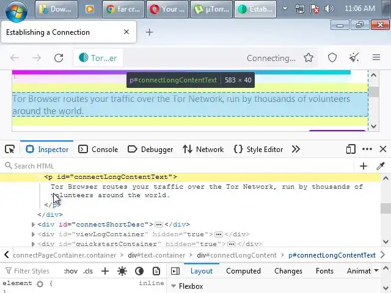Open the Debugger tab
Image resolution: width=391 pixels, height=293 pixels.
pyautogui.click(x=150, y=149)
